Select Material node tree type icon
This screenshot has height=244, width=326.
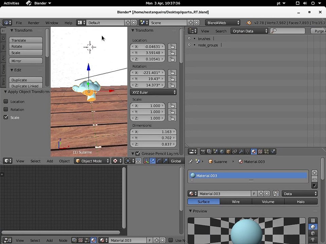coord(93,240)
